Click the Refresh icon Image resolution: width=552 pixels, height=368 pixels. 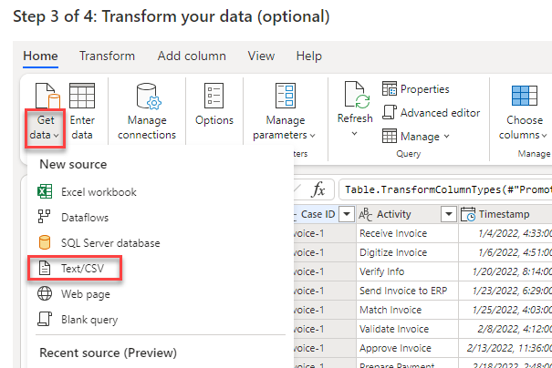(x=357, y=95)
